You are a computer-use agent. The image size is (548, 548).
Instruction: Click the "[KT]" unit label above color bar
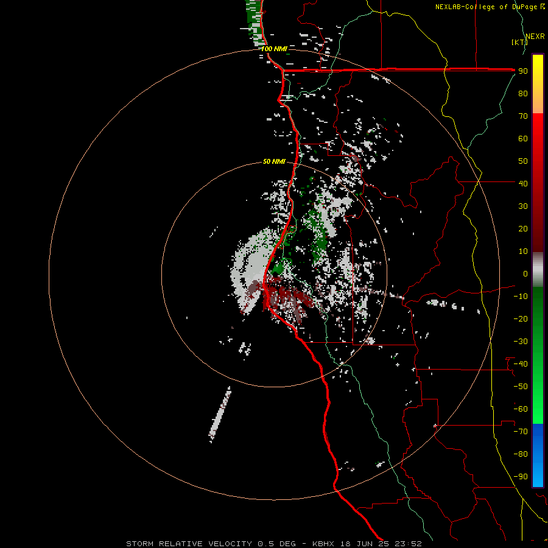519,42
